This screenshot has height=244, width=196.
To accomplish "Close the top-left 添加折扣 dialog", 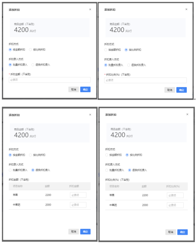I will coord(90,10).
